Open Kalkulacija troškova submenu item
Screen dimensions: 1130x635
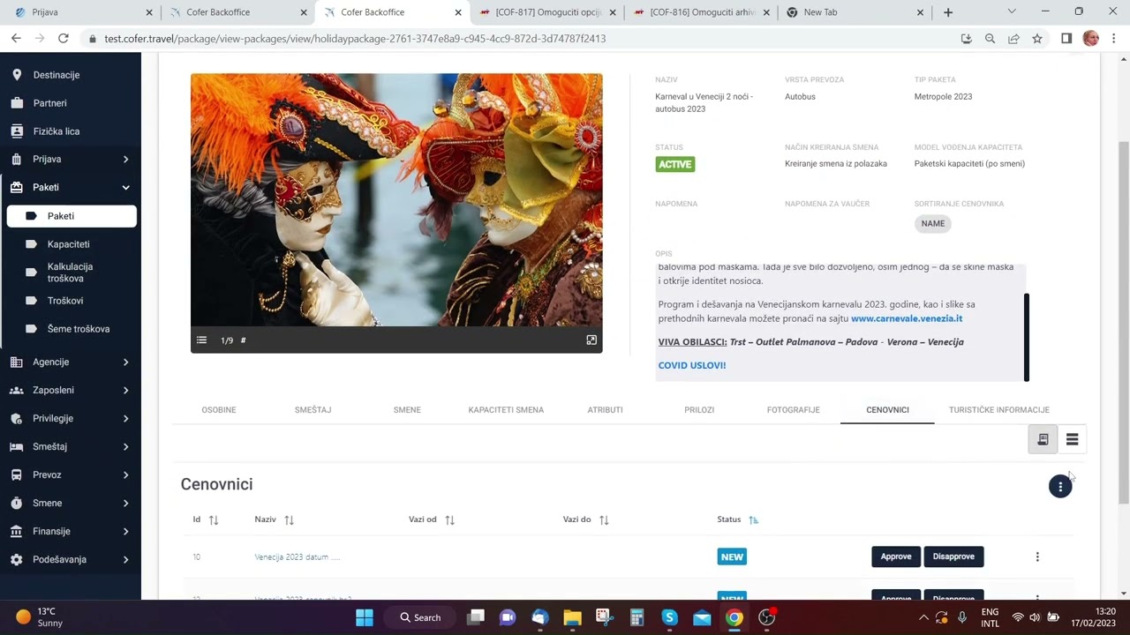click(x=72, y=273)
